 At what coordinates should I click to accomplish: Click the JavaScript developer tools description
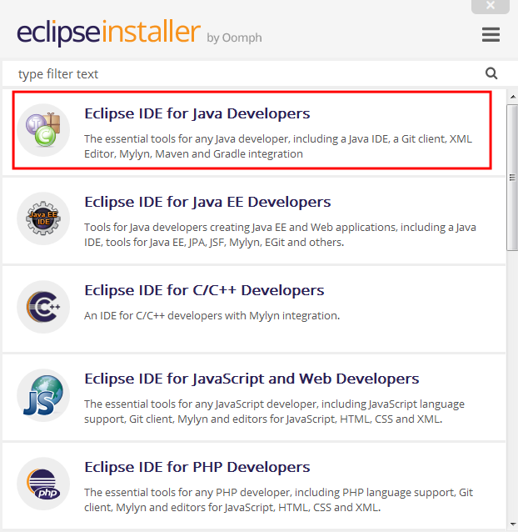275,411
